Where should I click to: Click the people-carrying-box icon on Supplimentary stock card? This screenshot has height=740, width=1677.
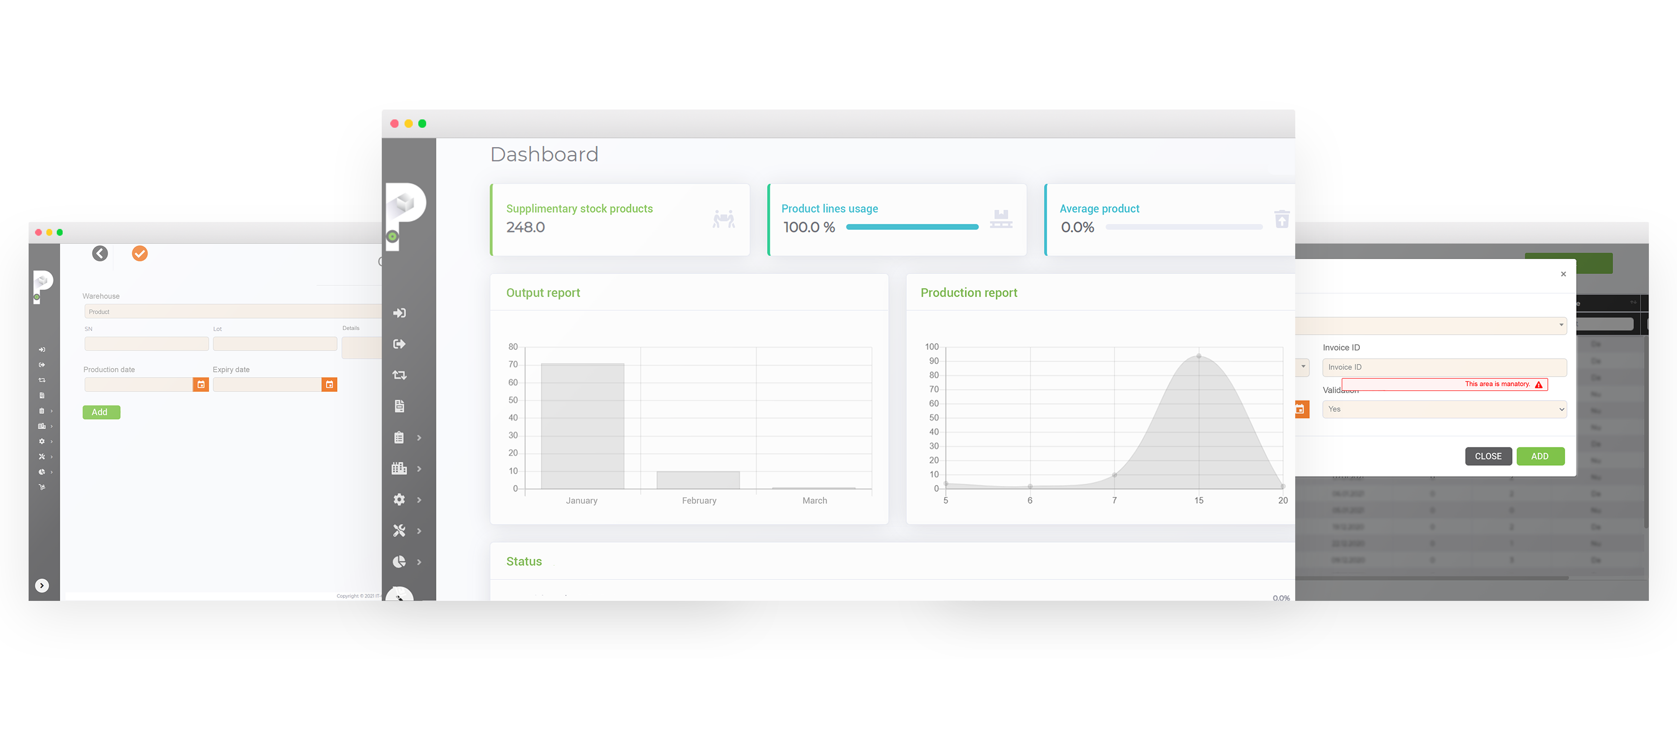(x=723, y=220)
